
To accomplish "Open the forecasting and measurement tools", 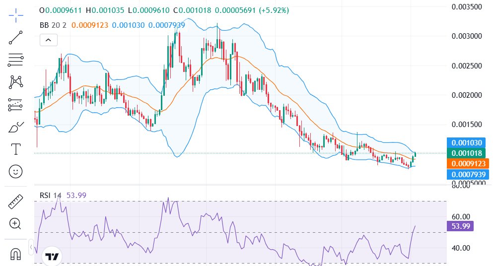I will 16,104.
